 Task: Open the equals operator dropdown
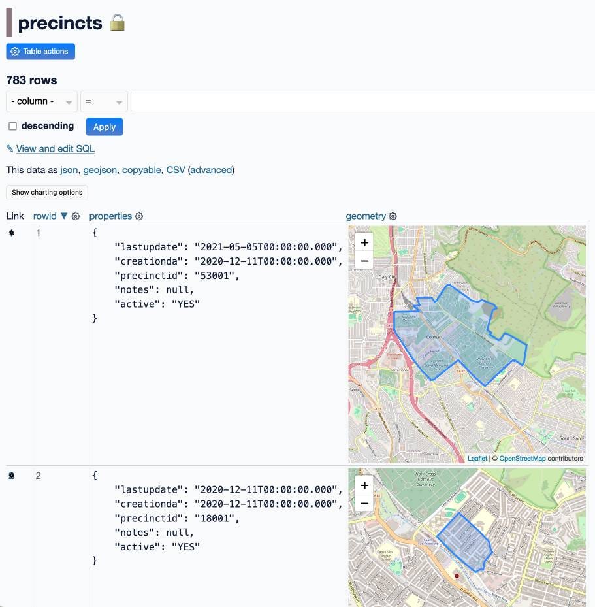[x=104, y=101]
